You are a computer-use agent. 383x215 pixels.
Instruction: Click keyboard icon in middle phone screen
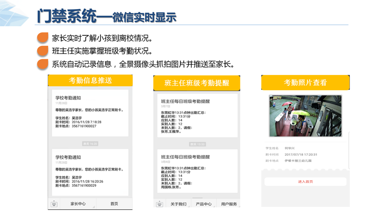(x=159, y=204)
